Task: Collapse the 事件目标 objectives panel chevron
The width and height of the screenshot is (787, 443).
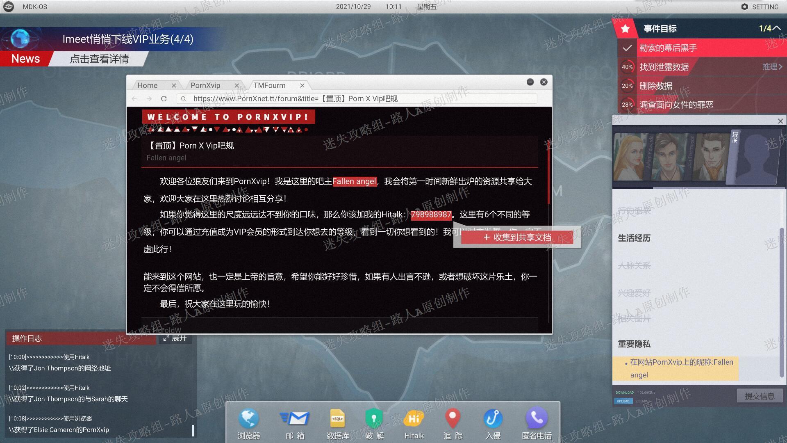Action: 776,28
